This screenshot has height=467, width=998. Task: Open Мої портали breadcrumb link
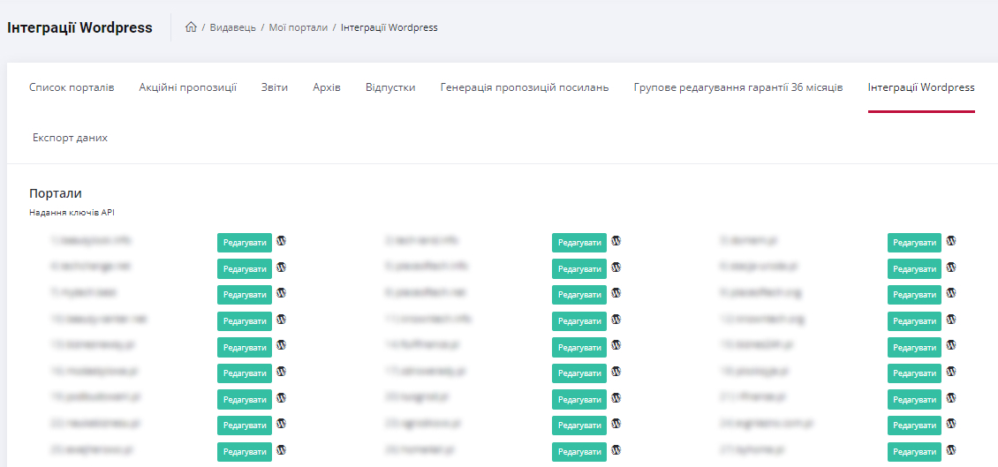coord(299,27)
